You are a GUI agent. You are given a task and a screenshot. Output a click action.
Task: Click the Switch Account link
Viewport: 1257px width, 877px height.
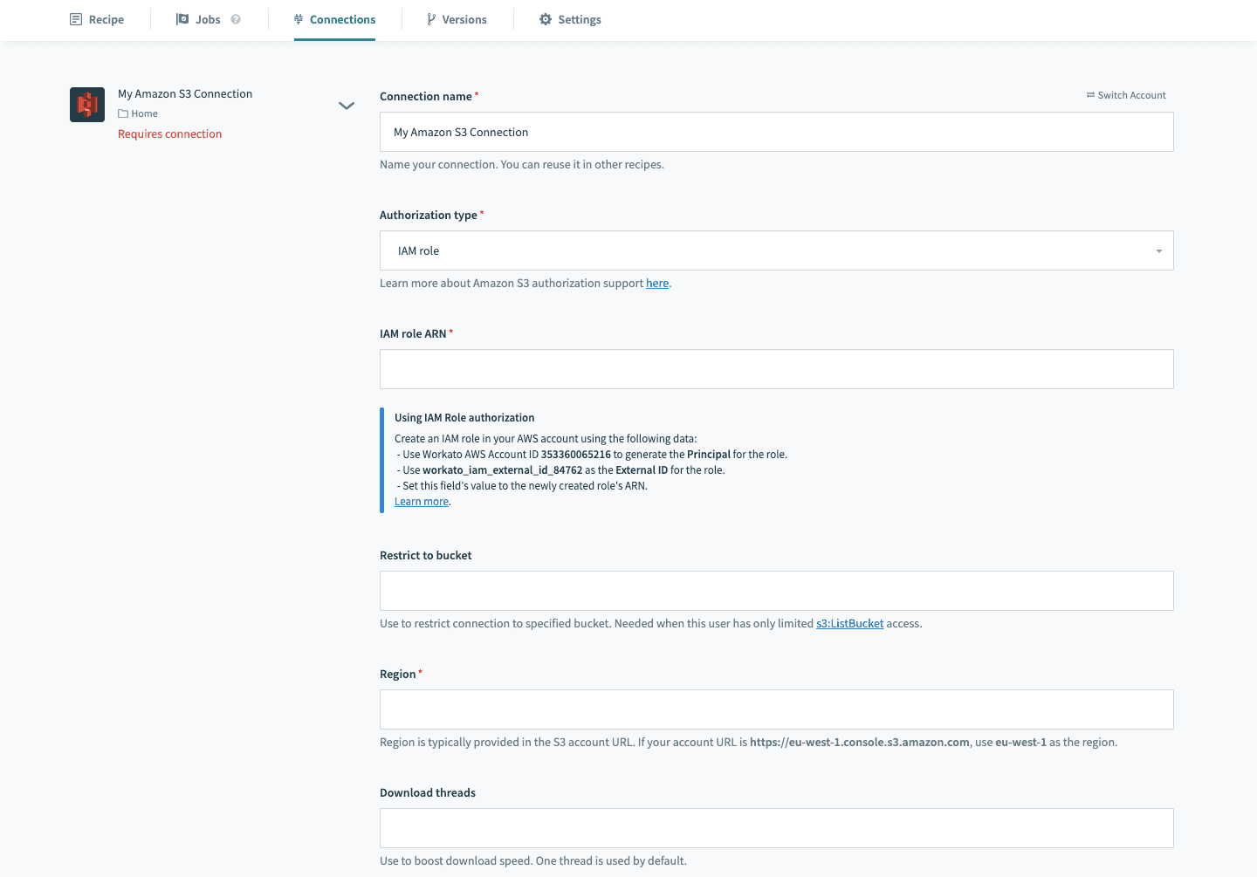pyautogui.click(x=1131, y=95)
